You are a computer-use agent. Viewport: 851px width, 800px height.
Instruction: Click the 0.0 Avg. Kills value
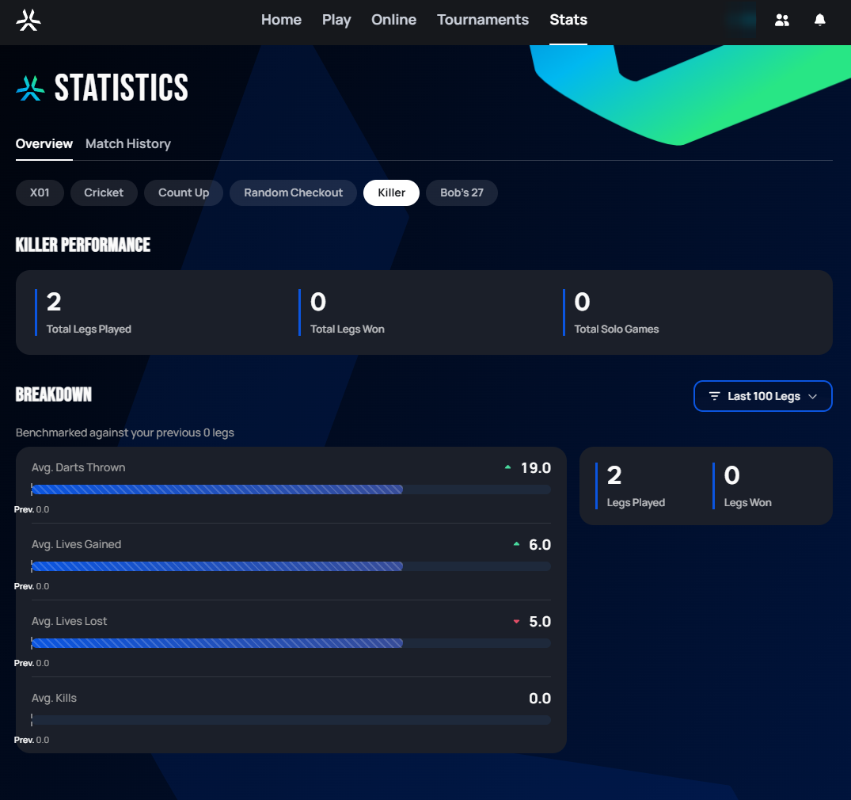(539, 699)
